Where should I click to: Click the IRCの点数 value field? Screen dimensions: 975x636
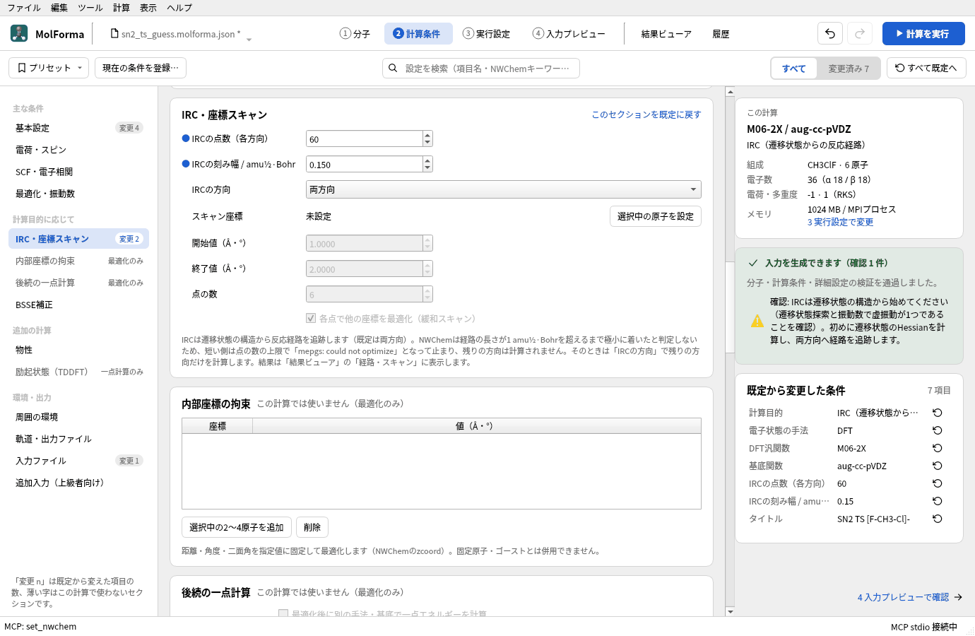365,139
